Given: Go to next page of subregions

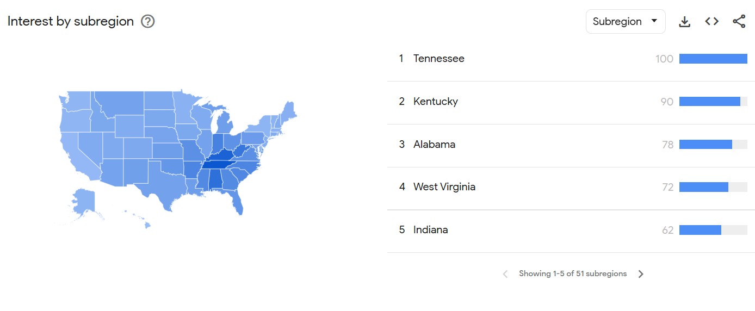Looking at the screenshot, I should coord(641,274).
